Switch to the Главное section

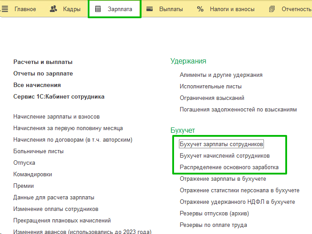(25, 9)
